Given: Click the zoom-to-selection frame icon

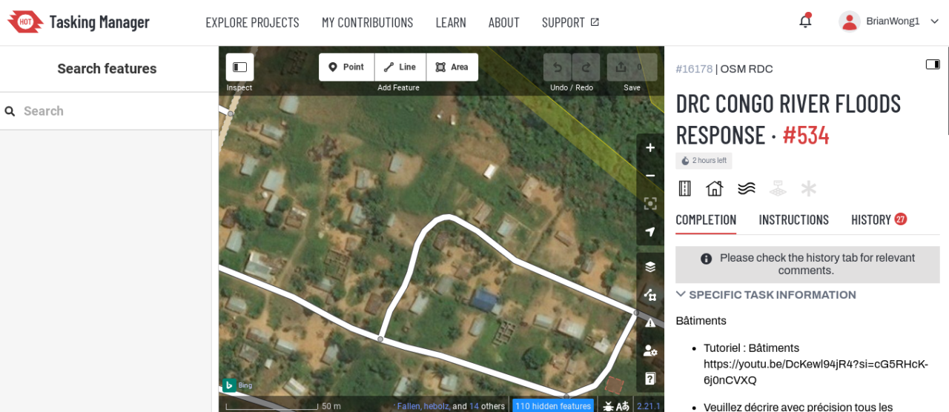Looking at the screenshot, I should click(650, 204).
